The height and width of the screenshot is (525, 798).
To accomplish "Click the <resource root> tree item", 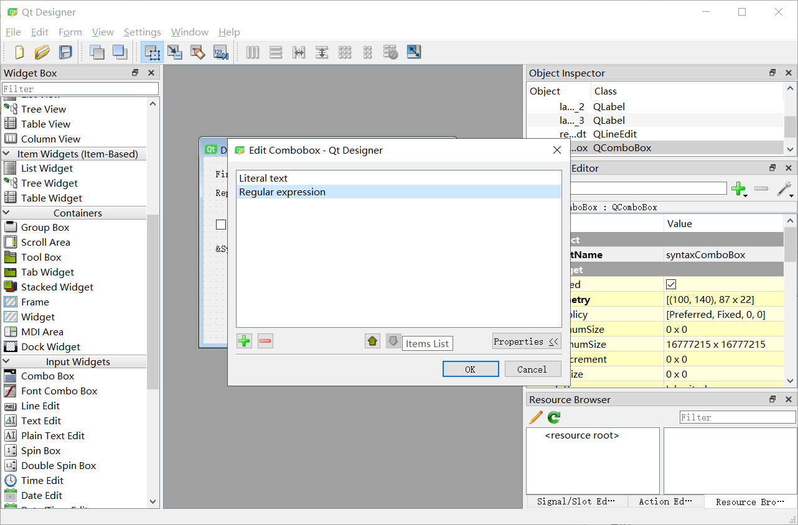I will coord(582,435).
